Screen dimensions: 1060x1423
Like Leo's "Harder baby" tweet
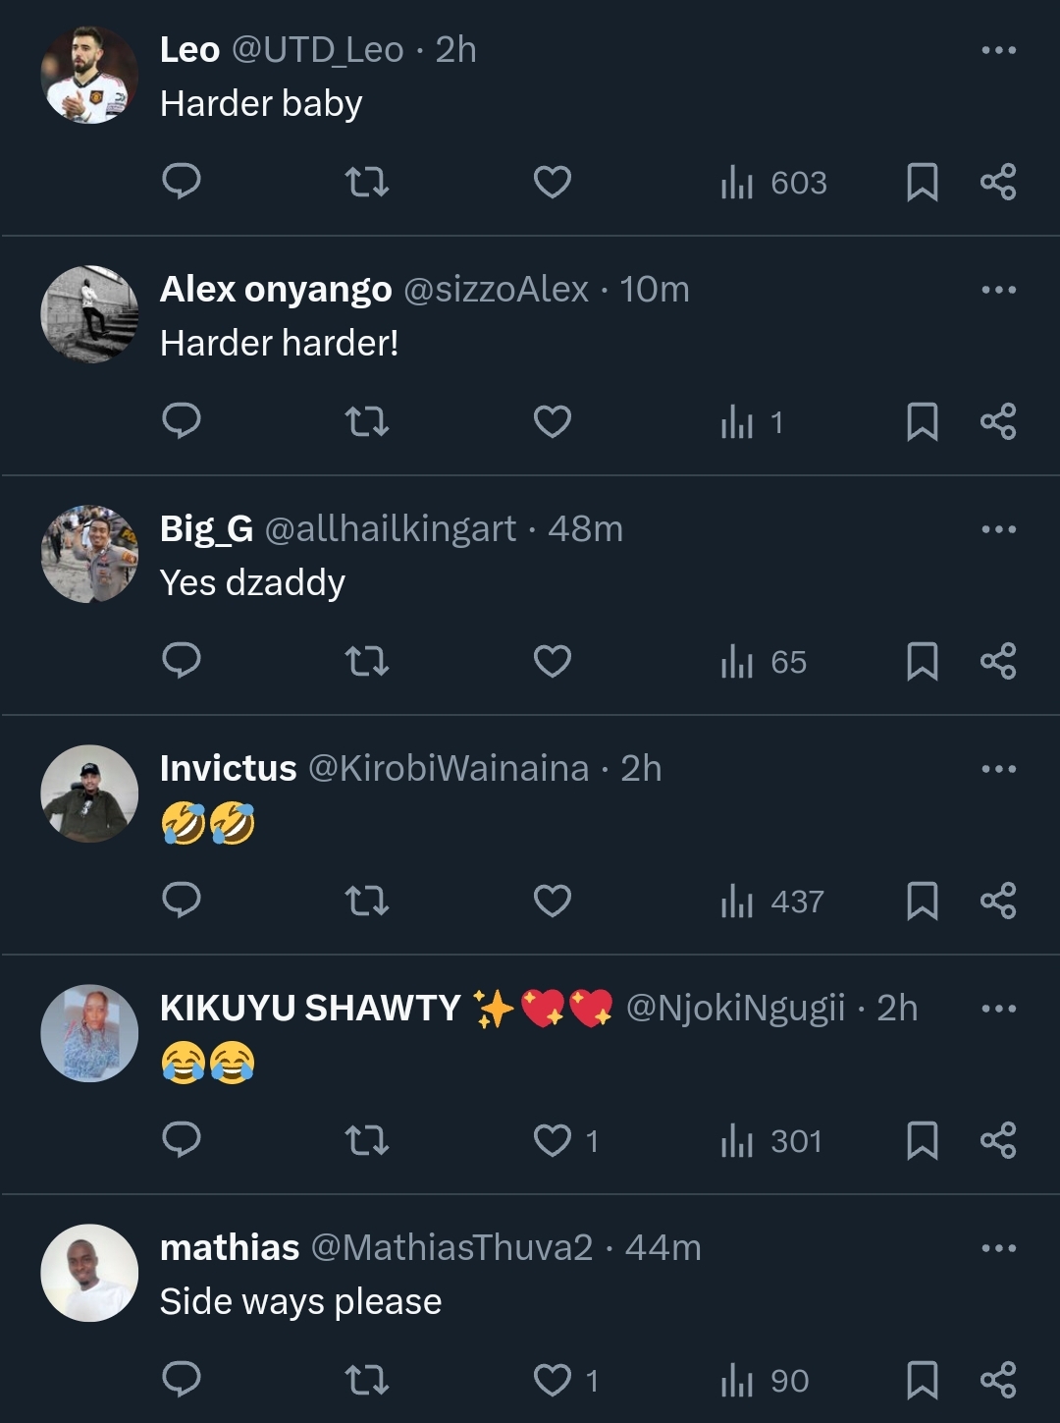tap(553, 182)
